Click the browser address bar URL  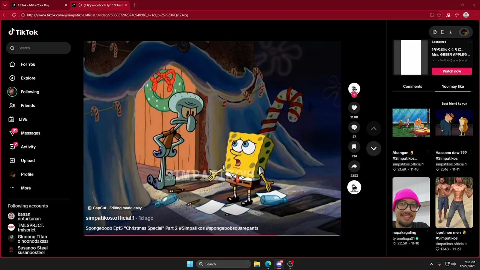pyautogui.click(x=108, y=15)
